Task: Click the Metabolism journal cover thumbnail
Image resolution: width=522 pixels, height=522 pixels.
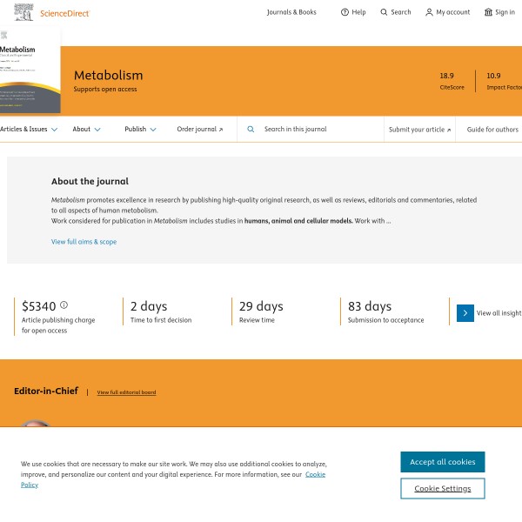Action: click(30, 71)
